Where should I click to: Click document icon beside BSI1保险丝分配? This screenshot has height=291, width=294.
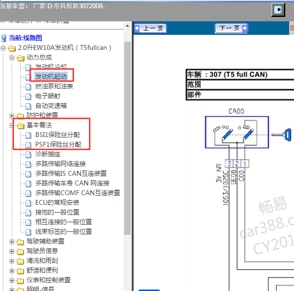tap(29, 135)
